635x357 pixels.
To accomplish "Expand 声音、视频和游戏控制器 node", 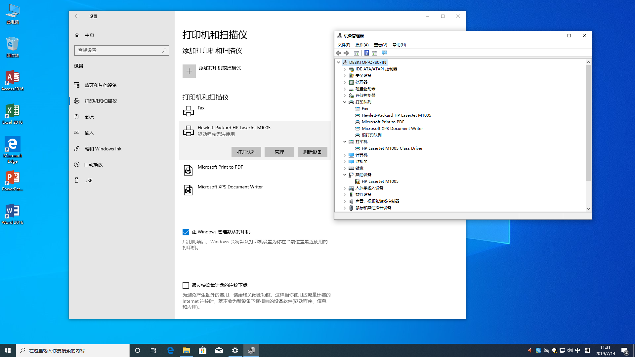I will (x=345, y=201).
